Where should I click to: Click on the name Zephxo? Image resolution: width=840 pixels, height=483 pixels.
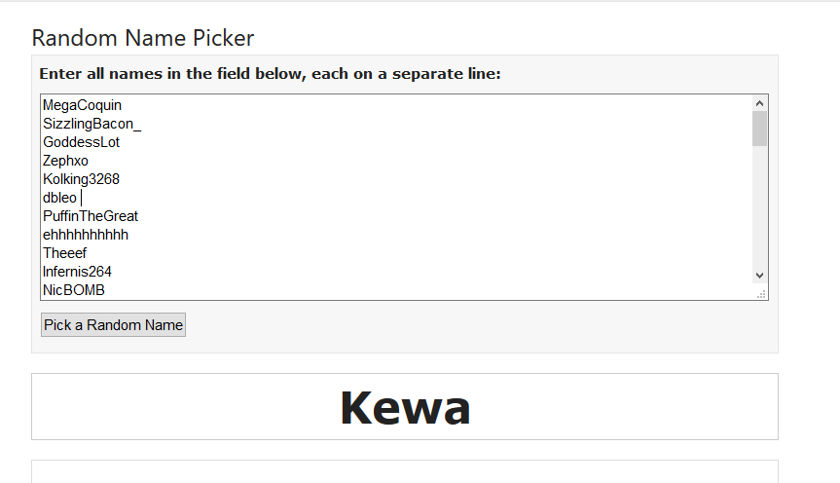click(x=65, y=161)
